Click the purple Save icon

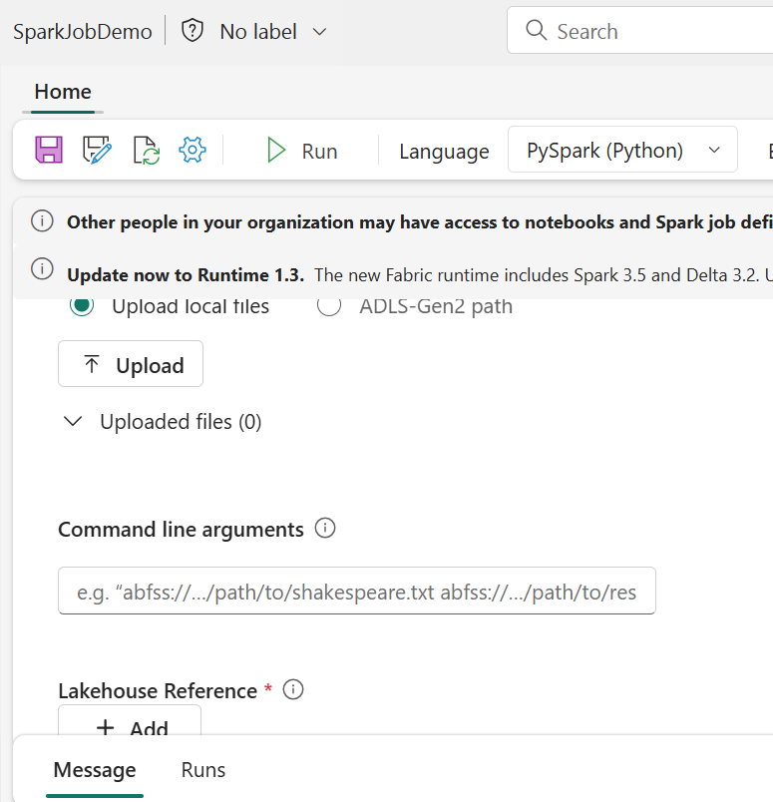click(49, 151)
